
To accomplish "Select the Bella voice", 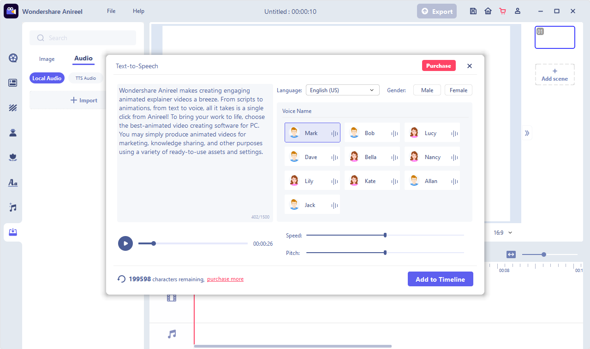I will click(x=372, y=157).
